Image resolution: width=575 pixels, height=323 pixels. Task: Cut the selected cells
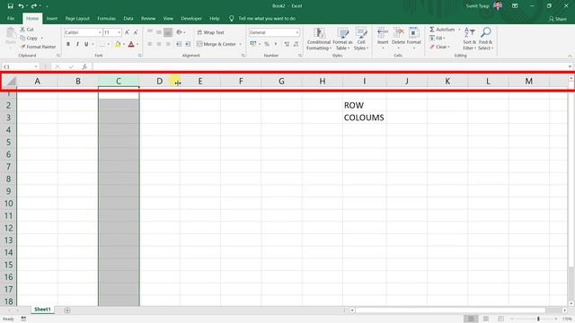point(27,30)
